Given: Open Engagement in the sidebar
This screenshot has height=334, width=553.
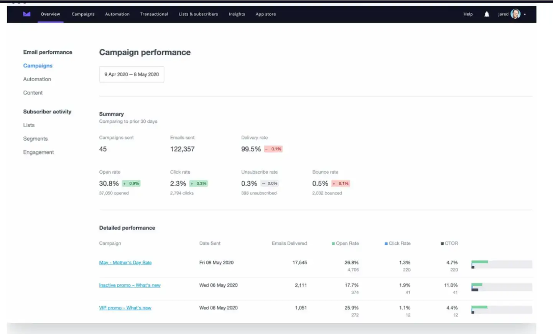Looking at the screenshot, I should [x=38, y=152].
